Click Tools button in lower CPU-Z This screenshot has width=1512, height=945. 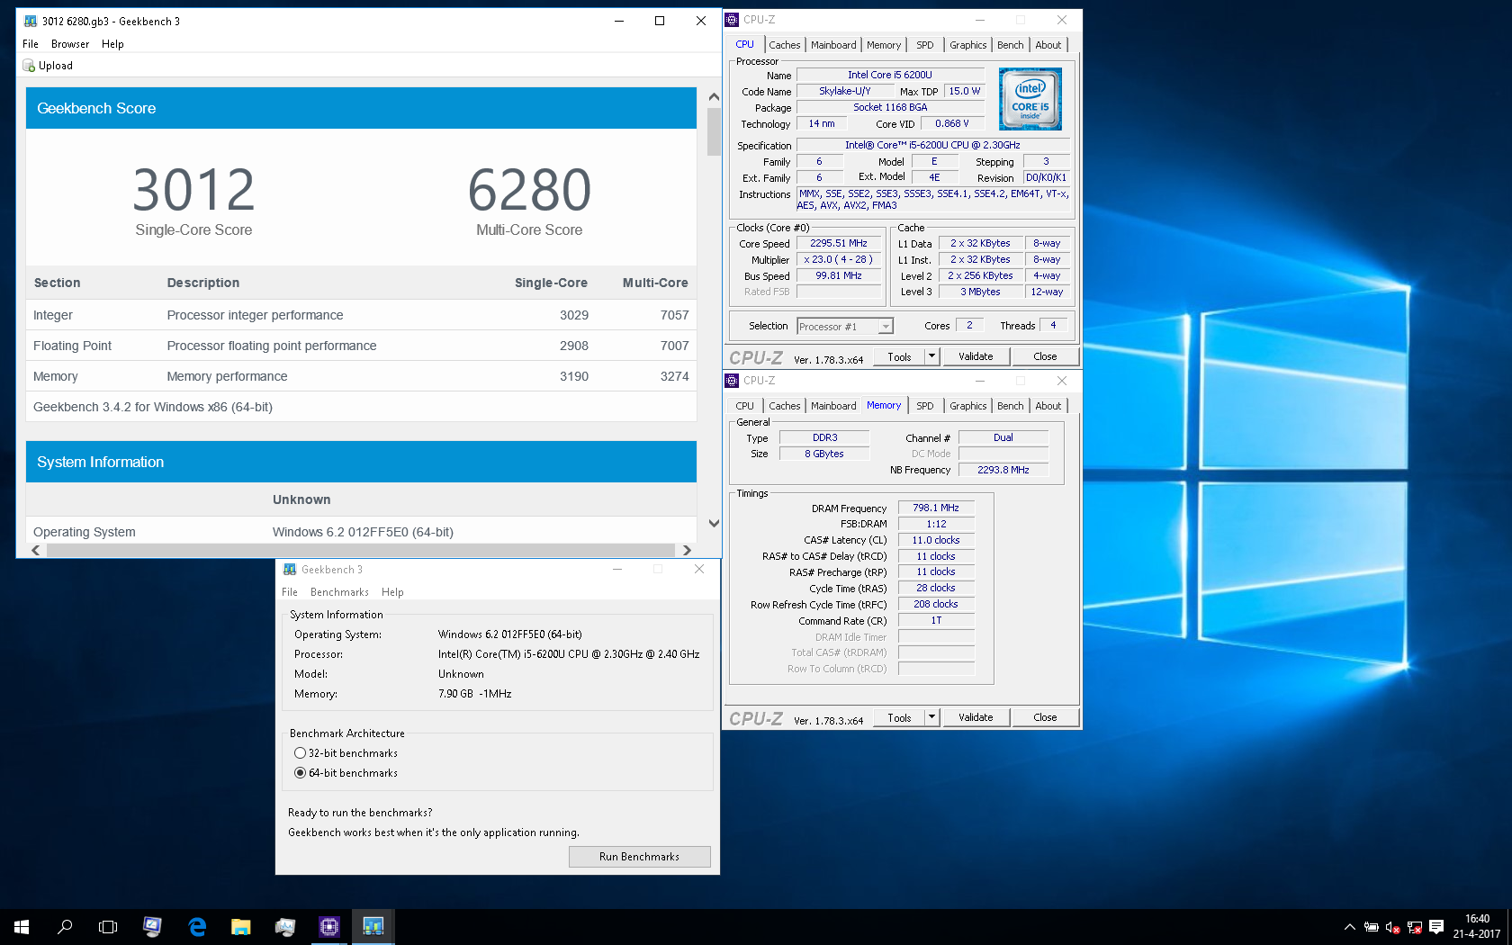899,717
